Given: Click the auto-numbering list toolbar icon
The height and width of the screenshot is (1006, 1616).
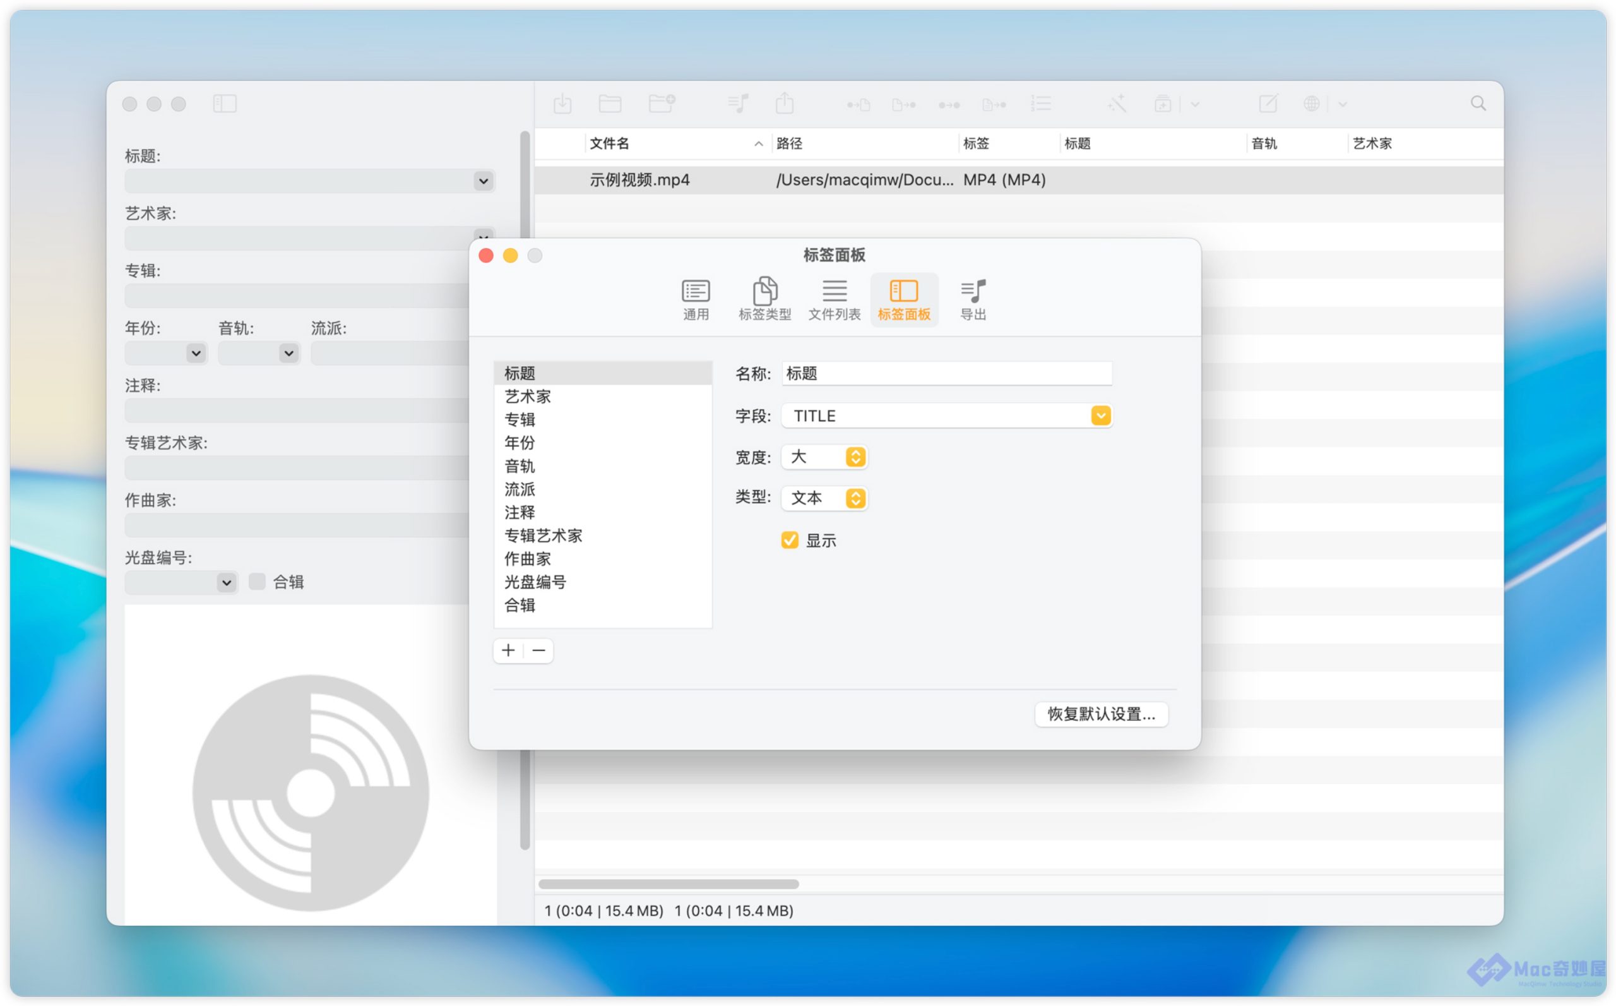Looking at the screenshot, I should 1041,104.
